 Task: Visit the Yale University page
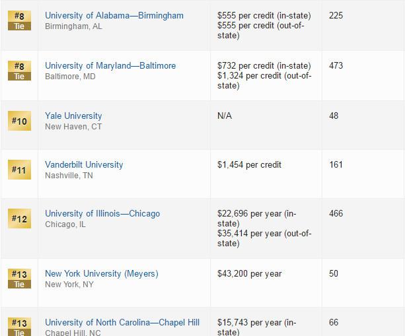[x=73, y=116]
